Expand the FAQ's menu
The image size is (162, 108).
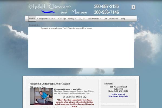click(82, 19)
